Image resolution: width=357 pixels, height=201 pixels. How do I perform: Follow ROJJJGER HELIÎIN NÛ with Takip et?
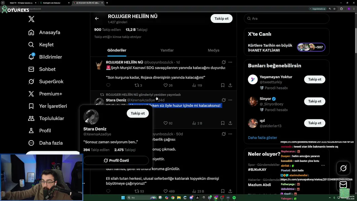tap(221, 18)
